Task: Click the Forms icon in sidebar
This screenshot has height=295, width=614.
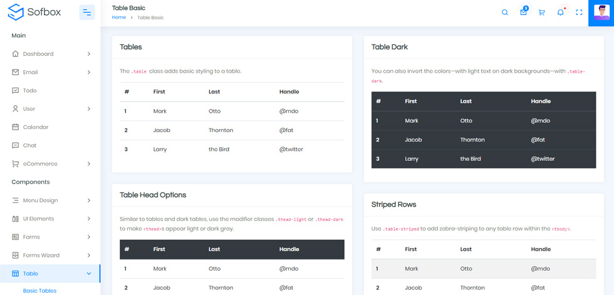Action: click(x=15, y=237)
